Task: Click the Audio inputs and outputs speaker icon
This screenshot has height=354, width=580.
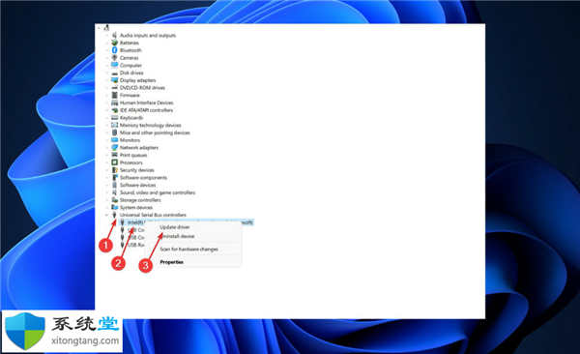Action: pos(115,35)
